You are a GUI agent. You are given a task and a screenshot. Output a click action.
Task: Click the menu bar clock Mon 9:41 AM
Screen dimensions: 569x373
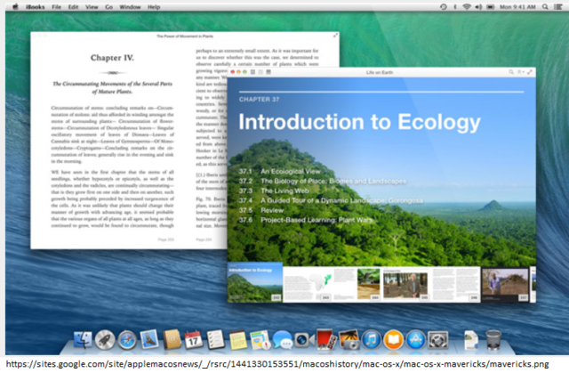click(x=517, y=7)
